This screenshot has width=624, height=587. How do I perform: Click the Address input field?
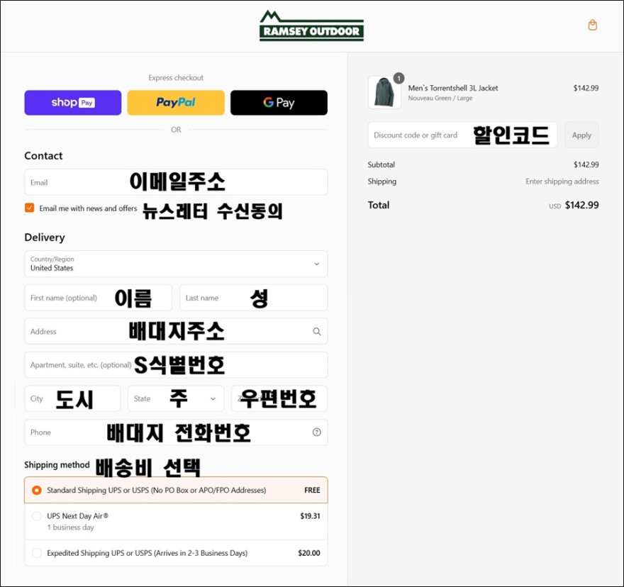tap(176, 331)
